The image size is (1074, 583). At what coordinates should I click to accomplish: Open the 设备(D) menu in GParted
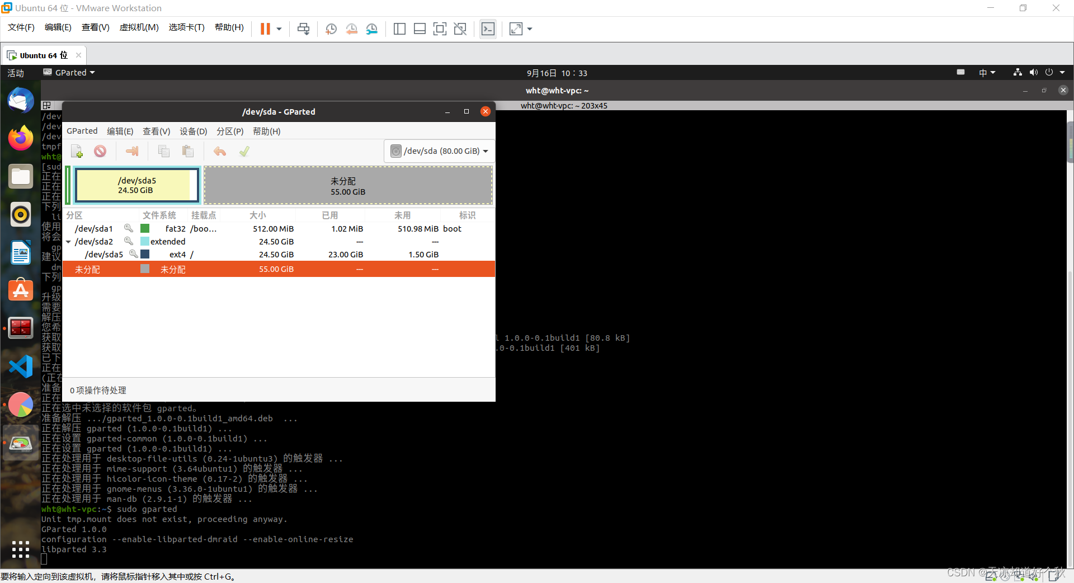point(194,131)
